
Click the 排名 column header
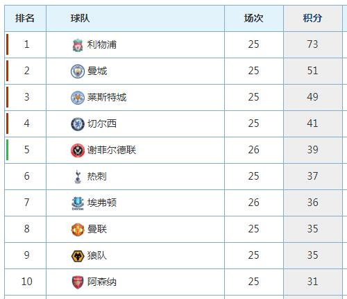tap(25, 18)
